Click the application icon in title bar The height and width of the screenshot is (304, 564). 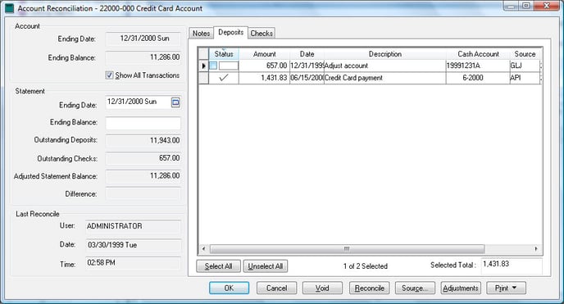(10, 8)
